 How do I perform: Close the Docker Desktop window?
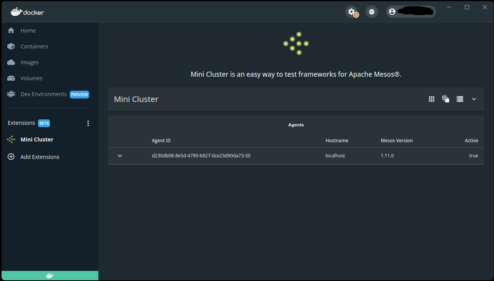[485, 7]
